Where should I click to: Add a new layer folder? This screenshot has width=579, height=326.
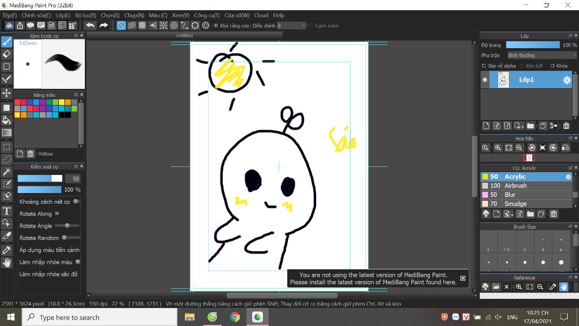tap(530, 126)
